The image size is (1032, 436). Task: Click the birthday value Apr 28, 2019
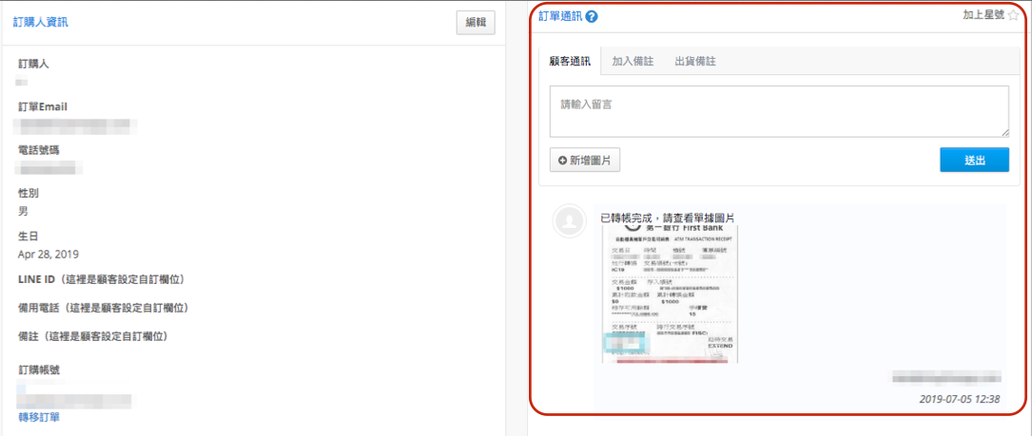(x=49, y=255)
